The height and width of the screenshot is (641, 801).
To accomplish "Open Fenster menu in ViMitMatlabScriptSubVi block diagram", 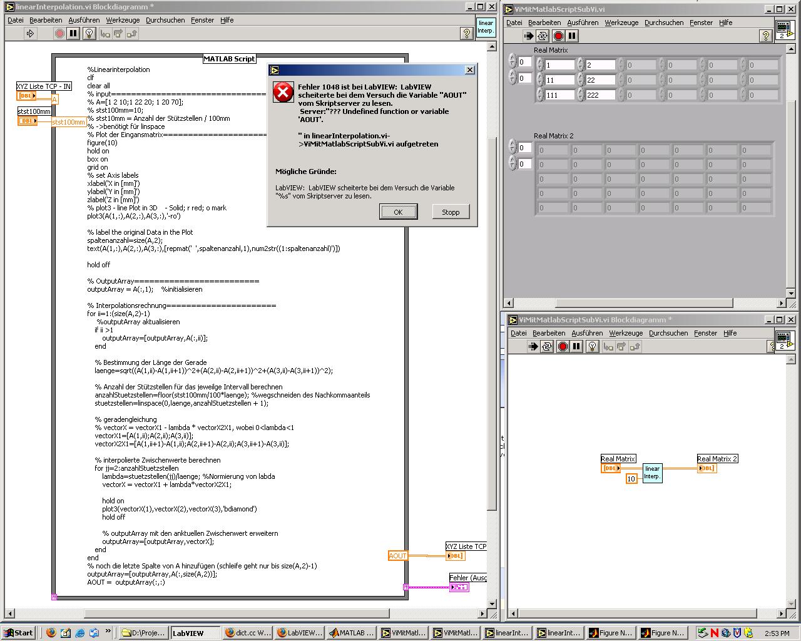I will (x=705, y=333).
